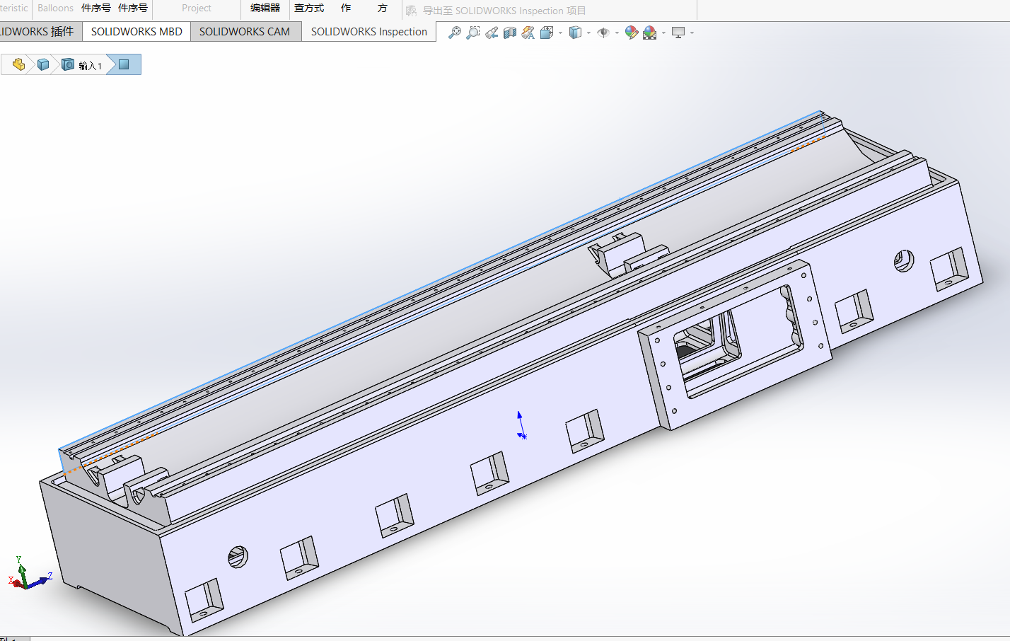Click the Previous View icon
Screen dimensions: 1010x641
(492, 33)
